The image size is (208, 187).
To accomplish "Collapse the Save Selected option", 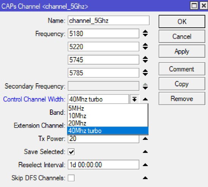I will click(x=145, y=152).
